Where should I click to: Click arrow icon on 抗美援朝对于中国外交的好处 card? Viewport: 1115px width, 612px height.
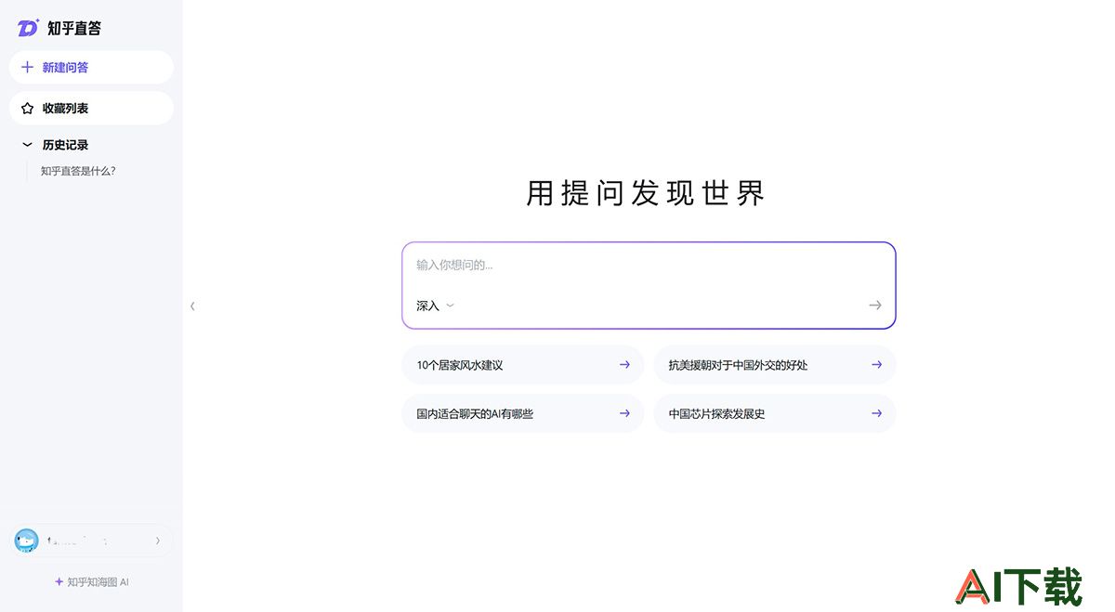(x=876, y=365)
